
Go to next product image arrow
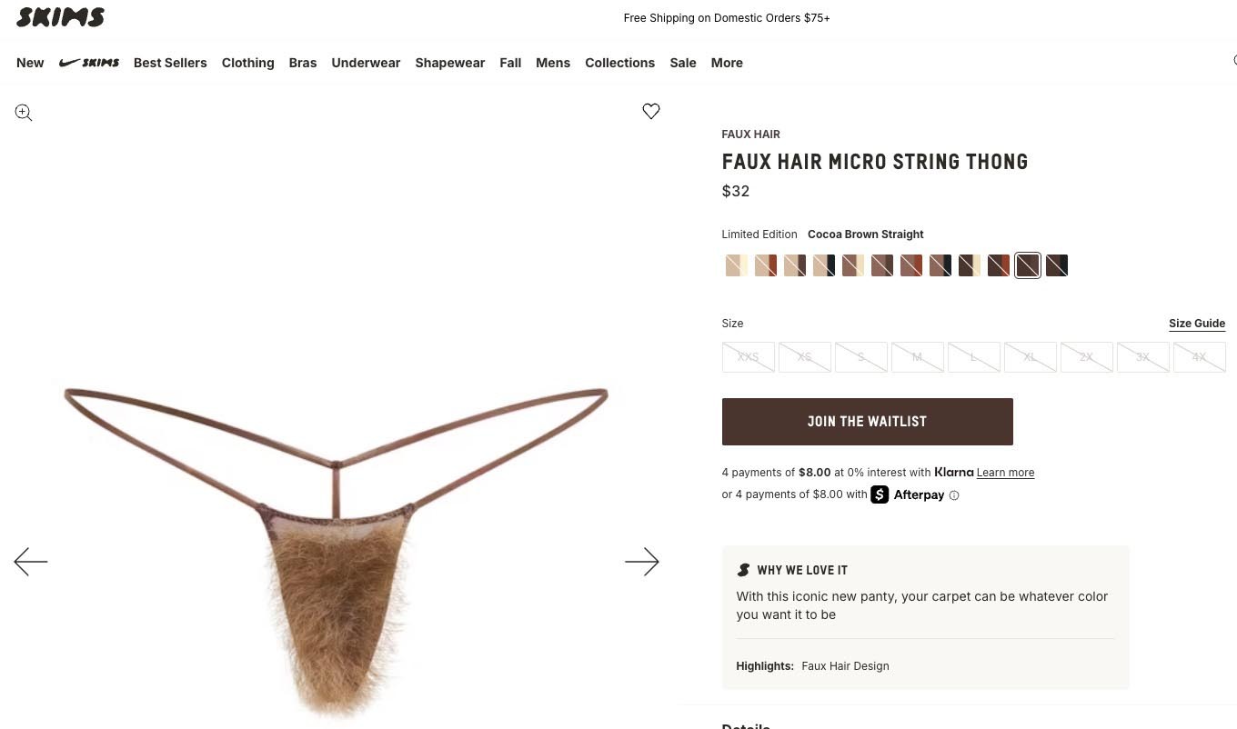[x=641, y=562]
